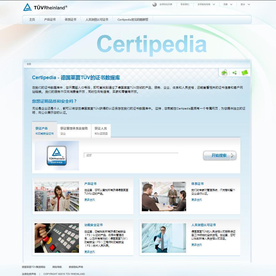Click the 您想证明品质和安全吗？ heading
The image size is (276, 276).
pyautogui.click(x=54, y=101)
